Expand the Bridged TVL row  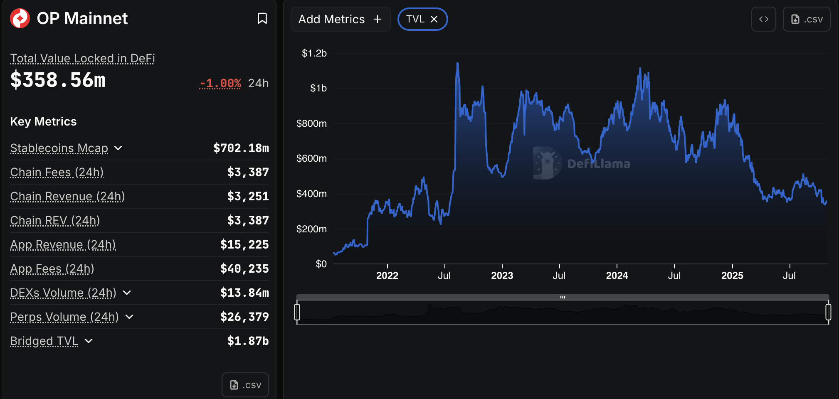[89, 341]
